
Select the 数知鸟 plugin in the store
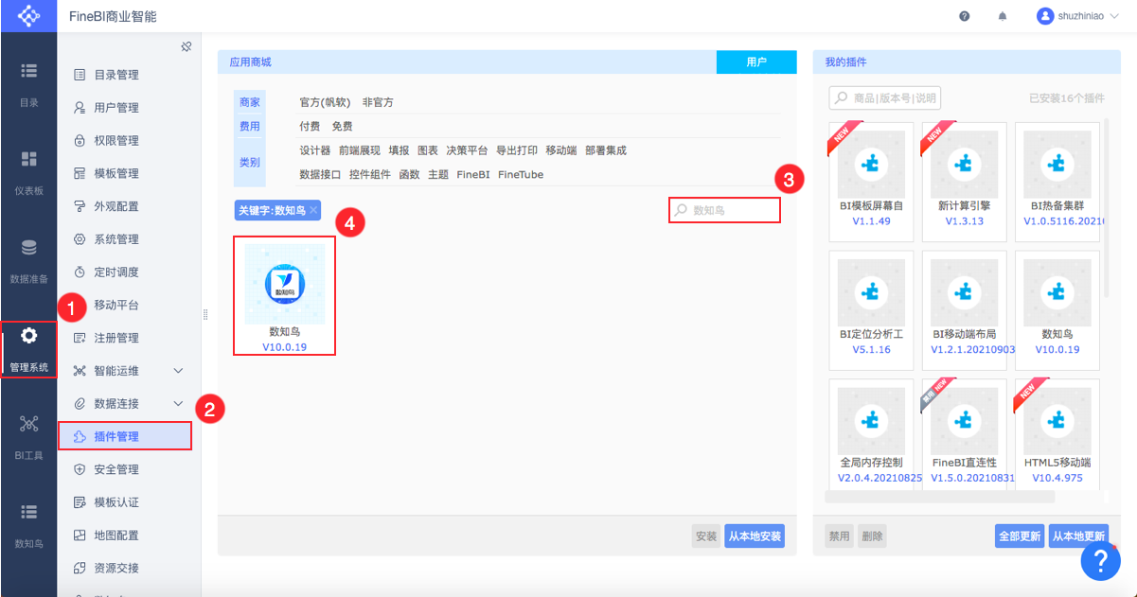285,295
